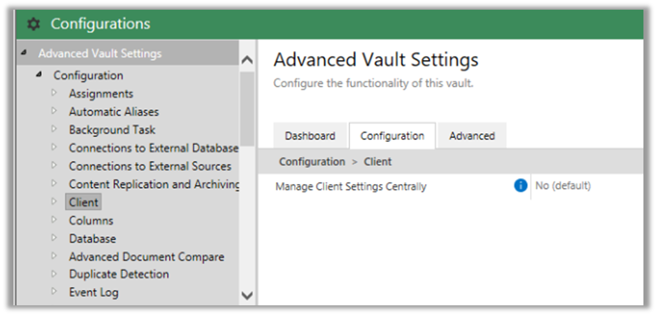Expand the Assignments node

[54, 92]
